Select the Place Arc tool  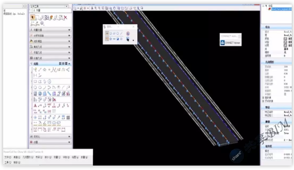coord(45,87)
